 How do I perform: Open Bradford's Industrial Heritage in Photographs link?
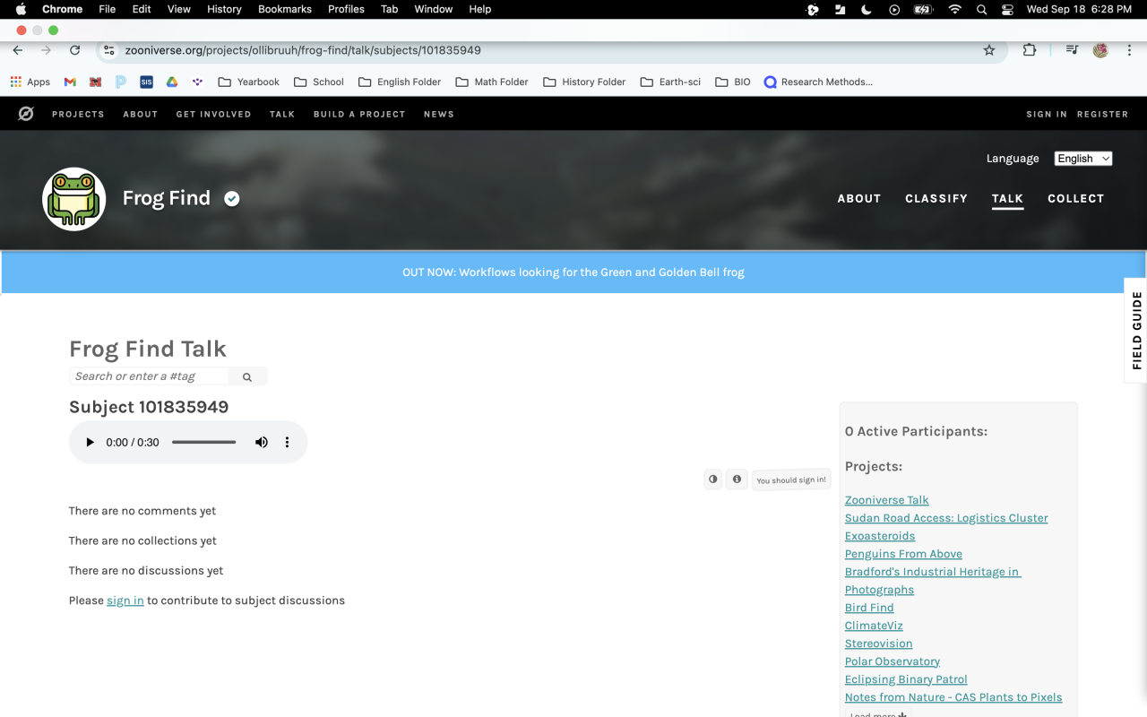click(x=933, y=581)
